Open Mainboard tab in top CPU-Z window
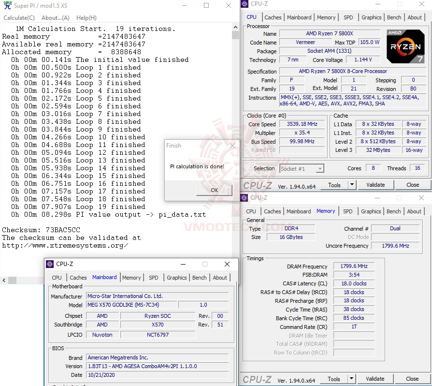This screenshot has height=386, width=432. pyautogui.click(x=299, y=17)
